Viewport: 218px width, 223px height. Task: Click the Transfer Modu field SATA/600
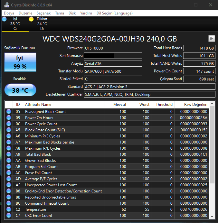[113, 71]
